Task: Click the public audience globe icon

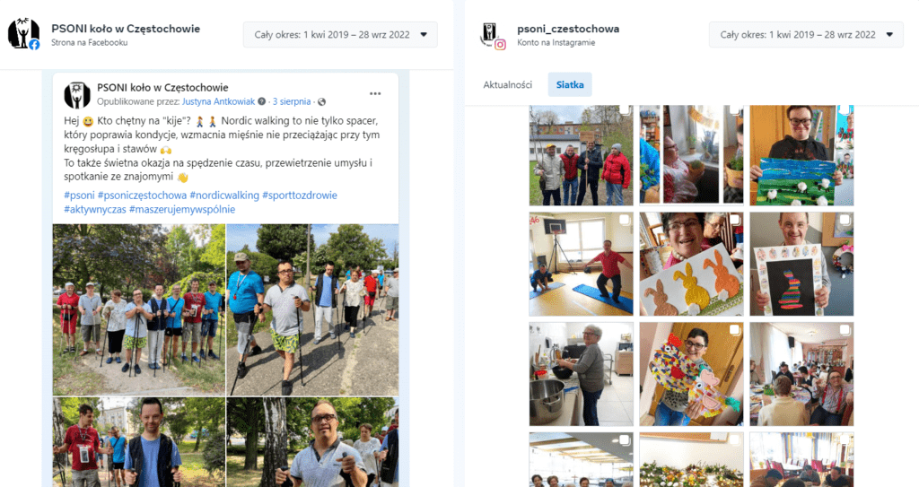Action: pos(322,102)
